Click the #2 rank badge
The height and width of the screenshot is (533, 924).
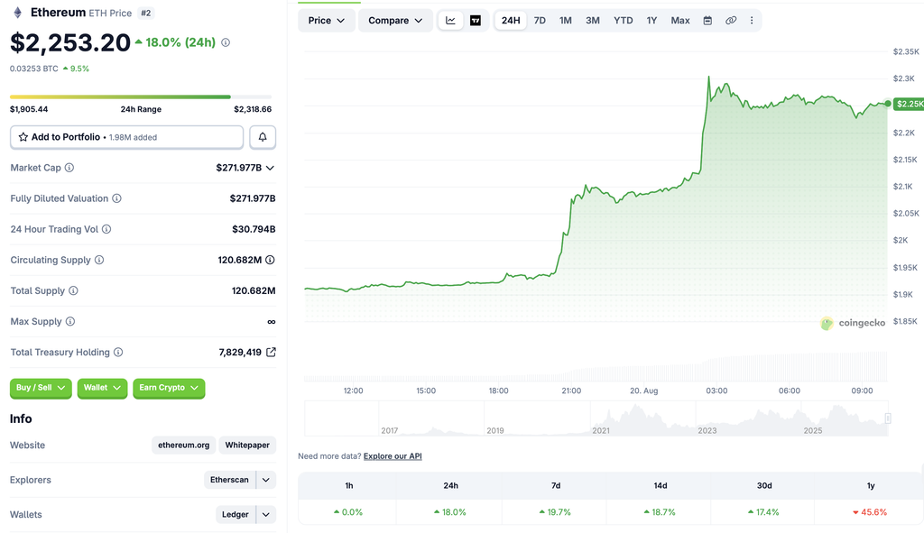pos(145,13)
